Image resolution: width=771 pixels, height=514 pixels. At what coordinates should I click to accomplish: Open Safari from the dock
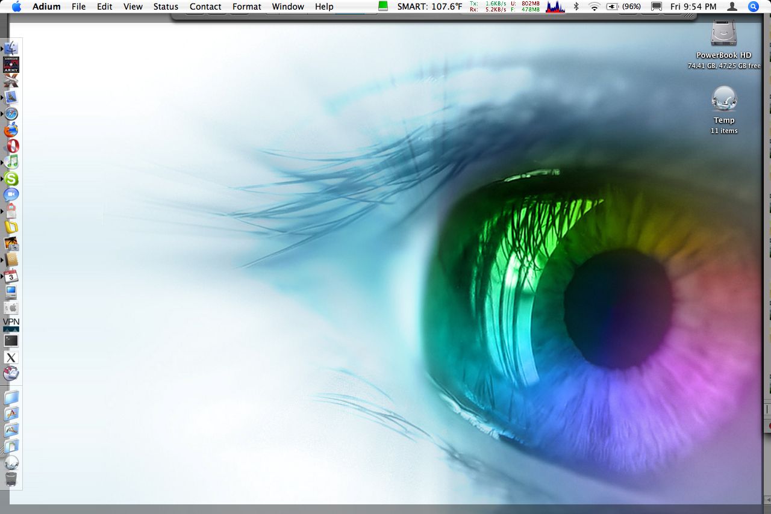pos(11,114)
